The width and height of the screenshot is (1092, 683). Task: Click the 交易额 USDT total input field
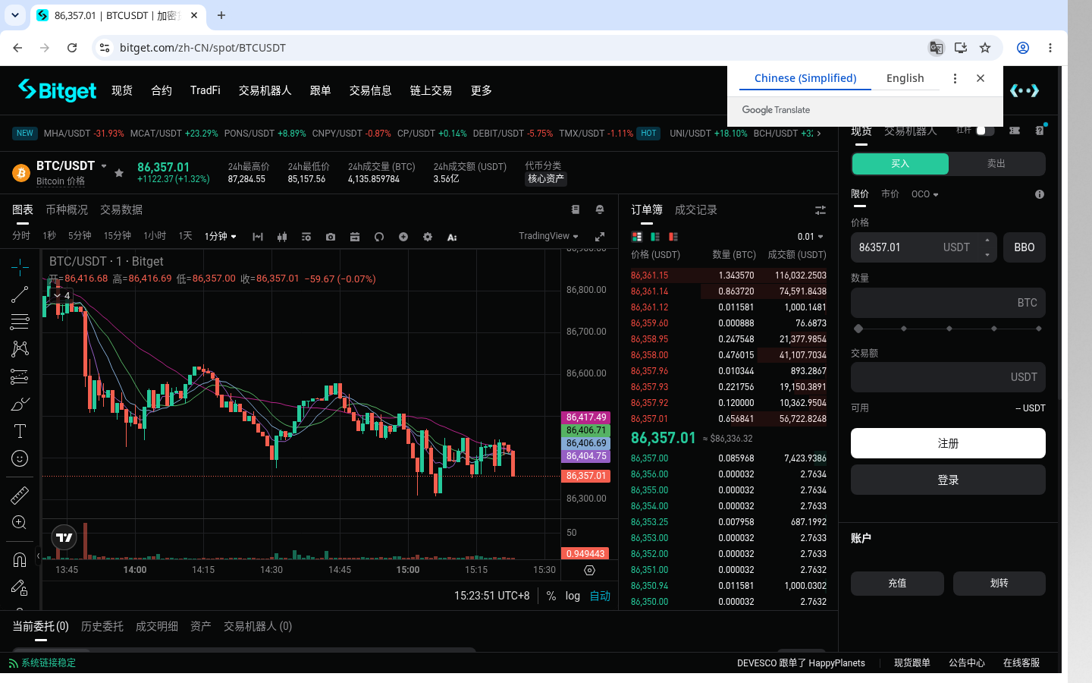point(948,377)
